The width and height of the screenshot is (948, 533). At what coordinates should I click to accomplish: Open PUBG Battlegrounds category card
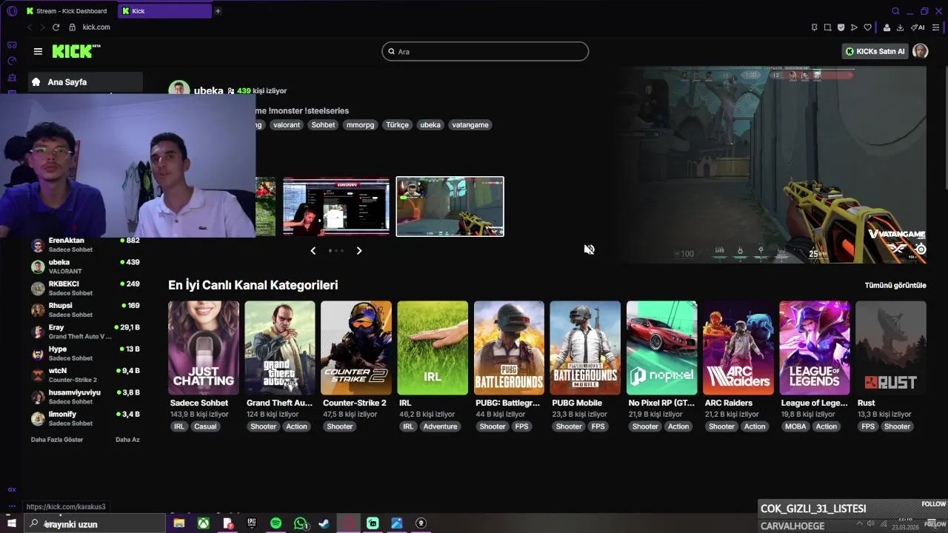pyautogui.click(x=509, y=348)
